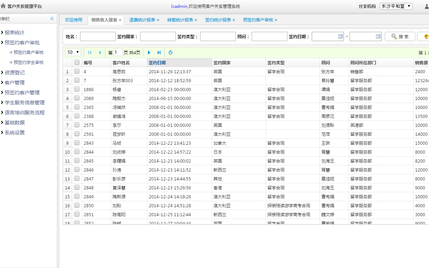Switch to the 退费统计报表 tab
The image size is (429, 268).
pos(142,20)
